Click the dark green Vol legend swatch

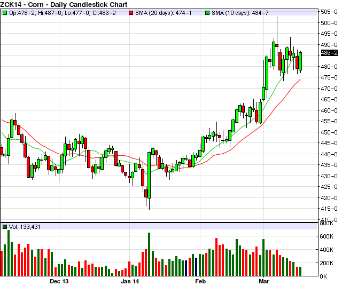(5, 227)
